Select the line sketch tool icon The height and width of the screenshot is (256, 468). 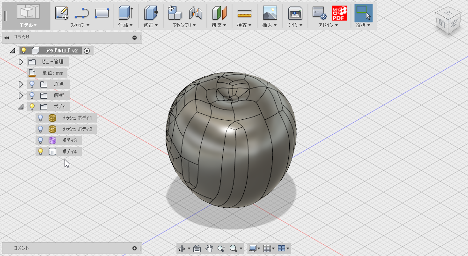tap(82, 13)
